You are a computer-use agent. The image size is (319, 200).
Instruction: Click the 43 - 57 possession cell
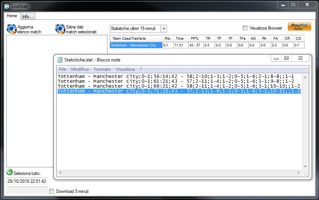coord(196,45)
